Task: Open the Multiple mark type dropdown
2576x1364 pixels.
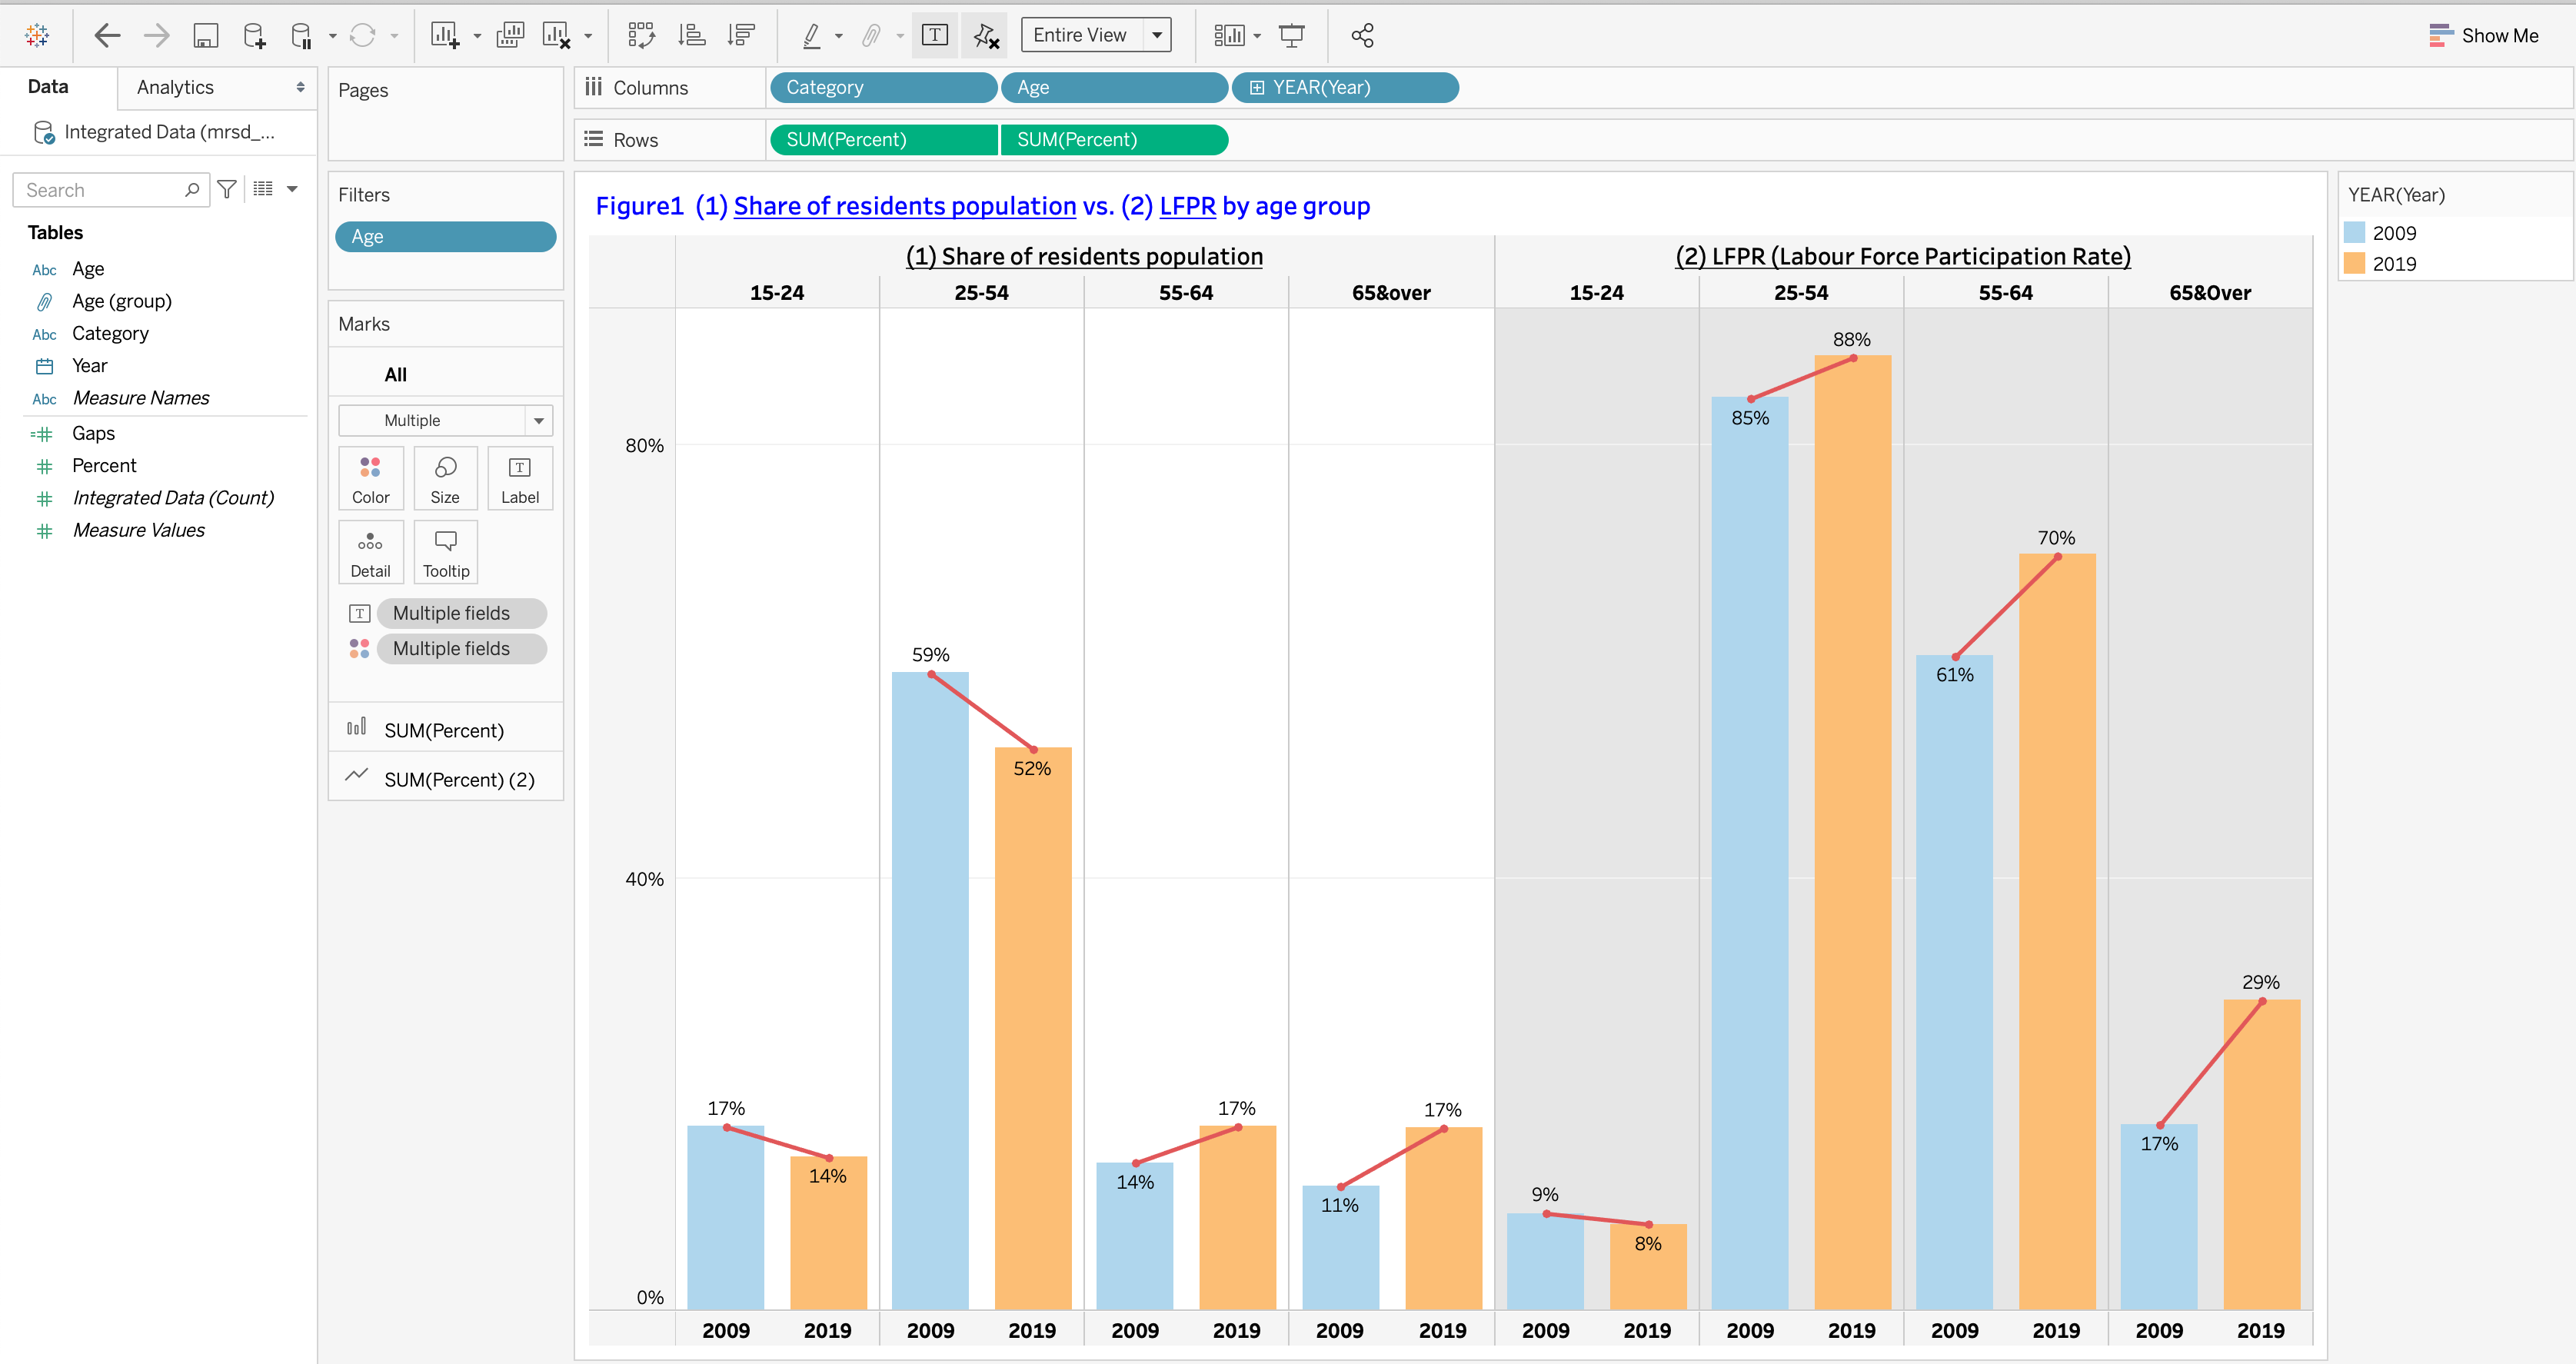Action: 539,420
